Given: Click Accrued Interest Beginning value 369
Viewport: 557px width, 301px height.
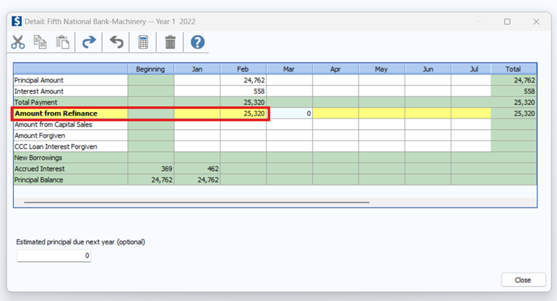Looking at the screenshot, I should coord(151,168).
